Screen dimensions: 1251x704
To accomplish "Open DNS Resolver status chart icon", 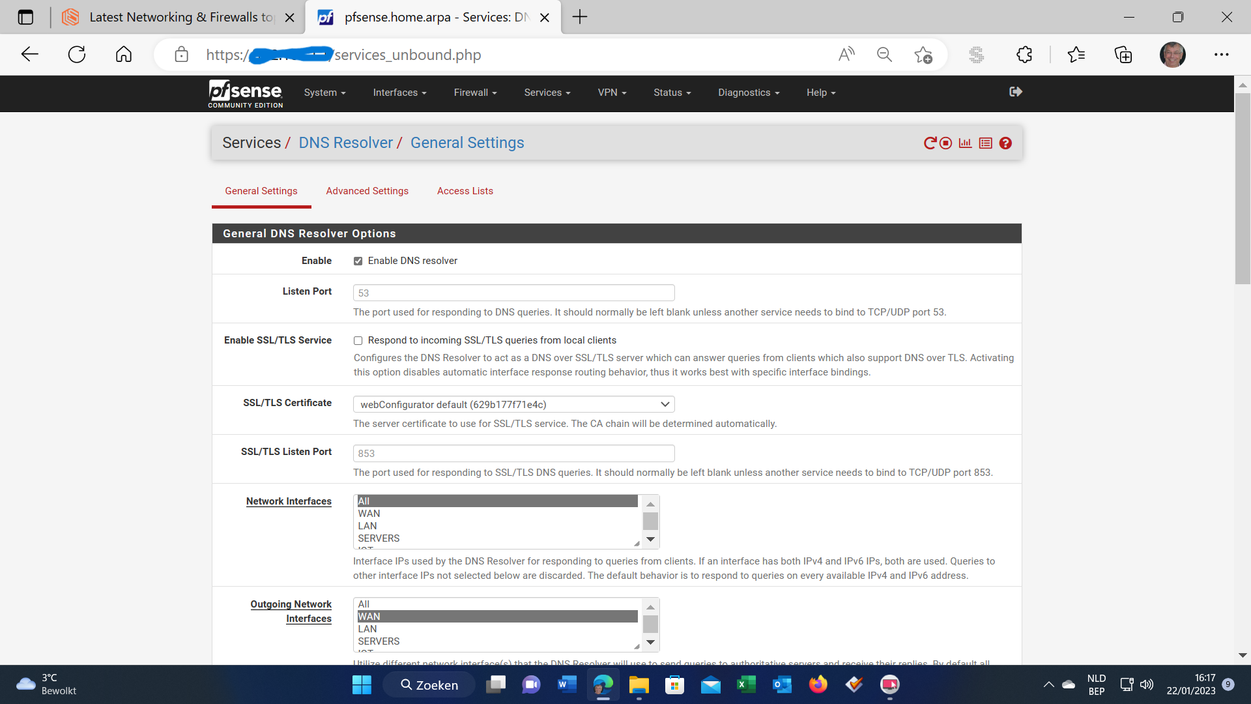I will (966, 143).
